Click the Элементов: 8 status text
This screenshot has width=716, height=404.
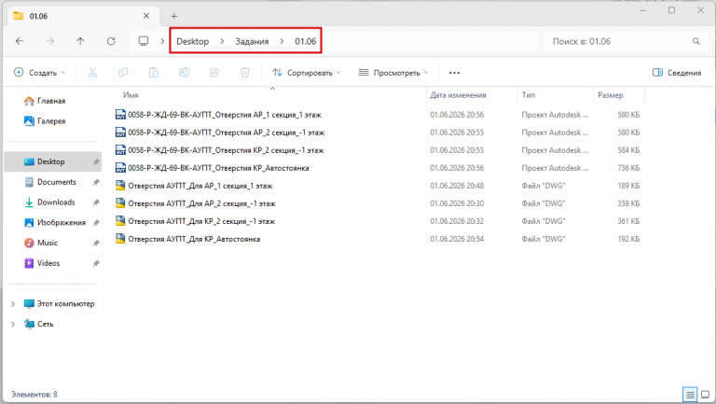coord(34,395)
